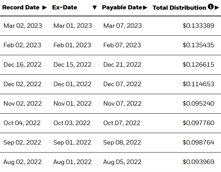
Task: Select the Dec 01, 2022 ex-date cell
Action: tap(72, 84)
